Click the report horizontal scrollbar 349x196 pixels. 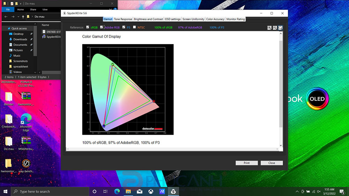point(172,149)
